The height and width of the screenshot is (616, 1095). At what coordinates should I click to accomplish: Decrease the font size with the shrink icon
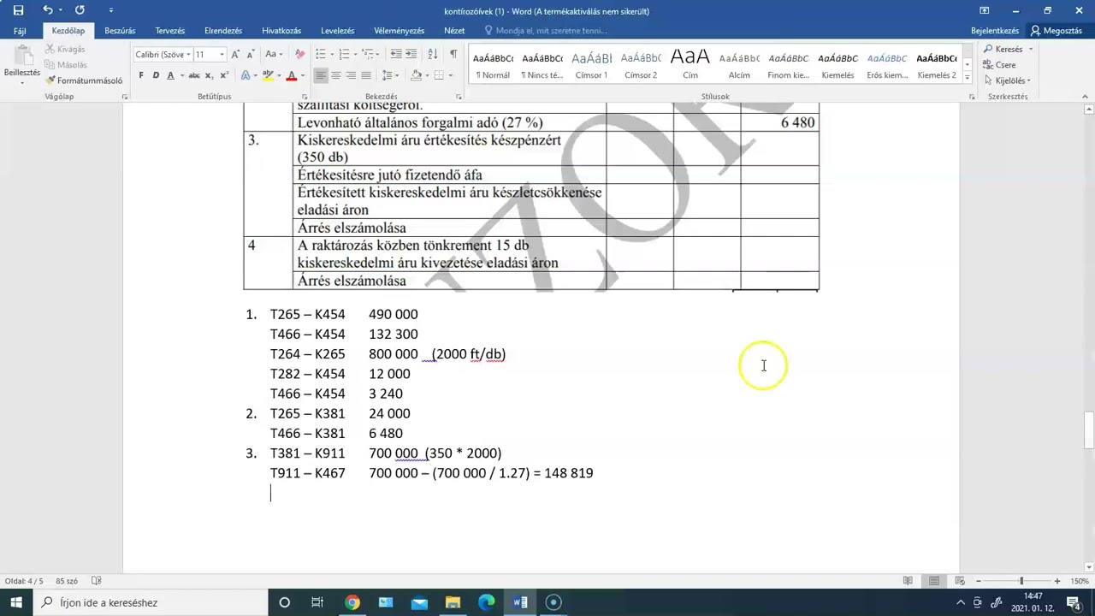point(251,54)
